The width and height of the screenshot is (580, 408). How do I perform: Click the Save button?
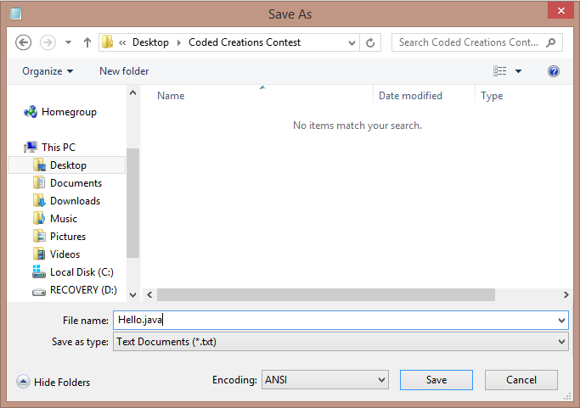(436, 380)
